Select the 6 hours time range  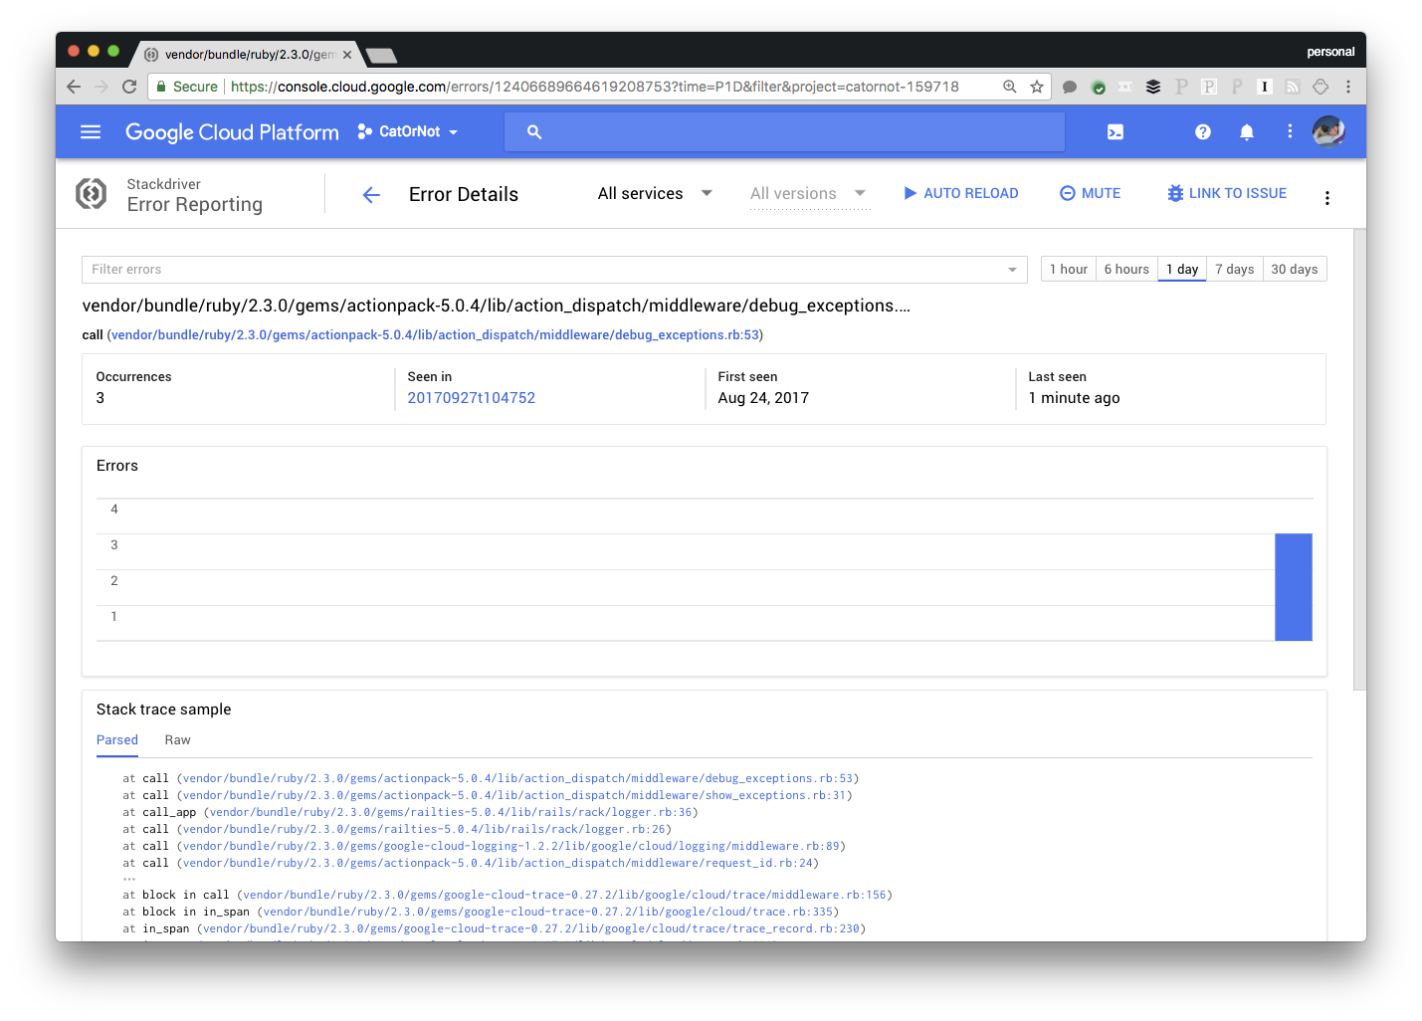coord(1126,270)
